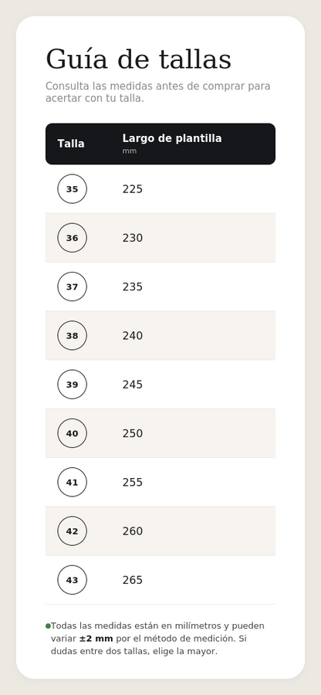Image resolution: width=321 pixels, height=695 pixels.
Task: Click the subtitle about consulting measurements
Action: pyautogui.click(x=158, y=92)
